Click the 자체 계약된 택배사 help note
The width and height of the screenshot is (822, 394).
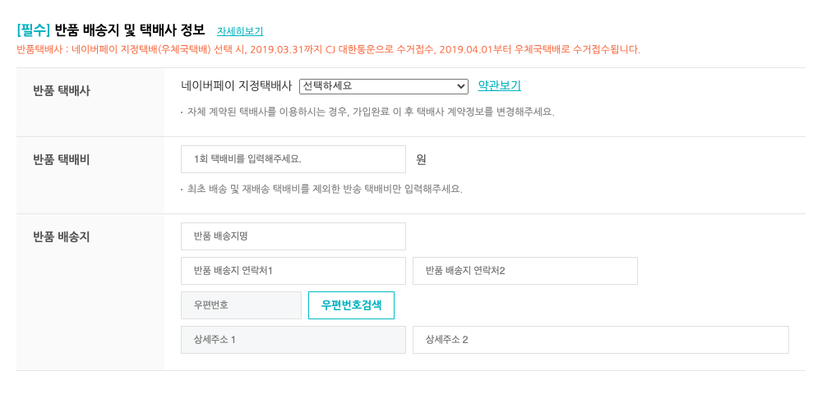[x=370, y=112]
